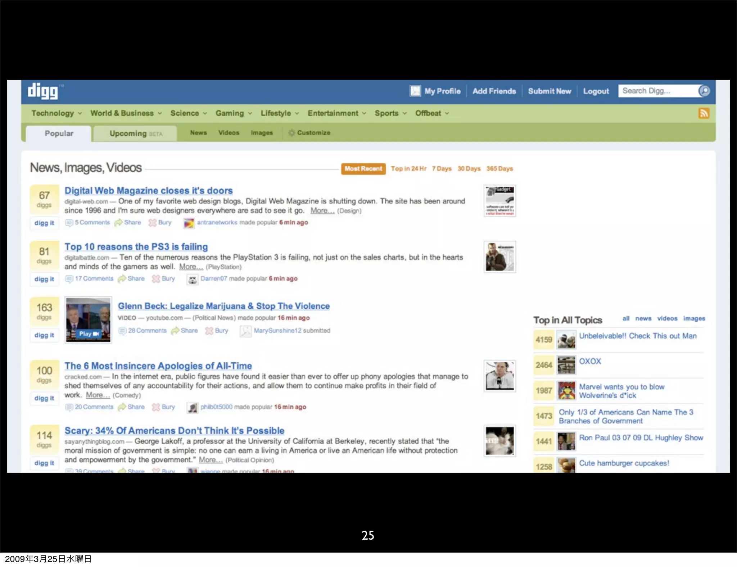Digg the Glenn Beck story
This screenshot has width=737, height=567.
tap(44, 335)
